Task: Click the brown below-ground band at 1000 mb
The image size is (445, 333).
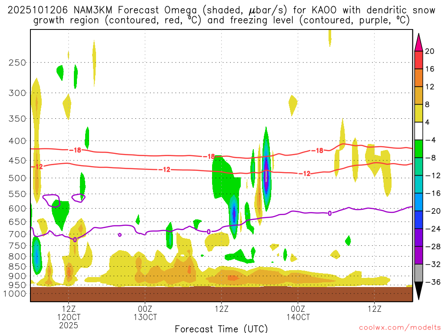Action: 221,294
